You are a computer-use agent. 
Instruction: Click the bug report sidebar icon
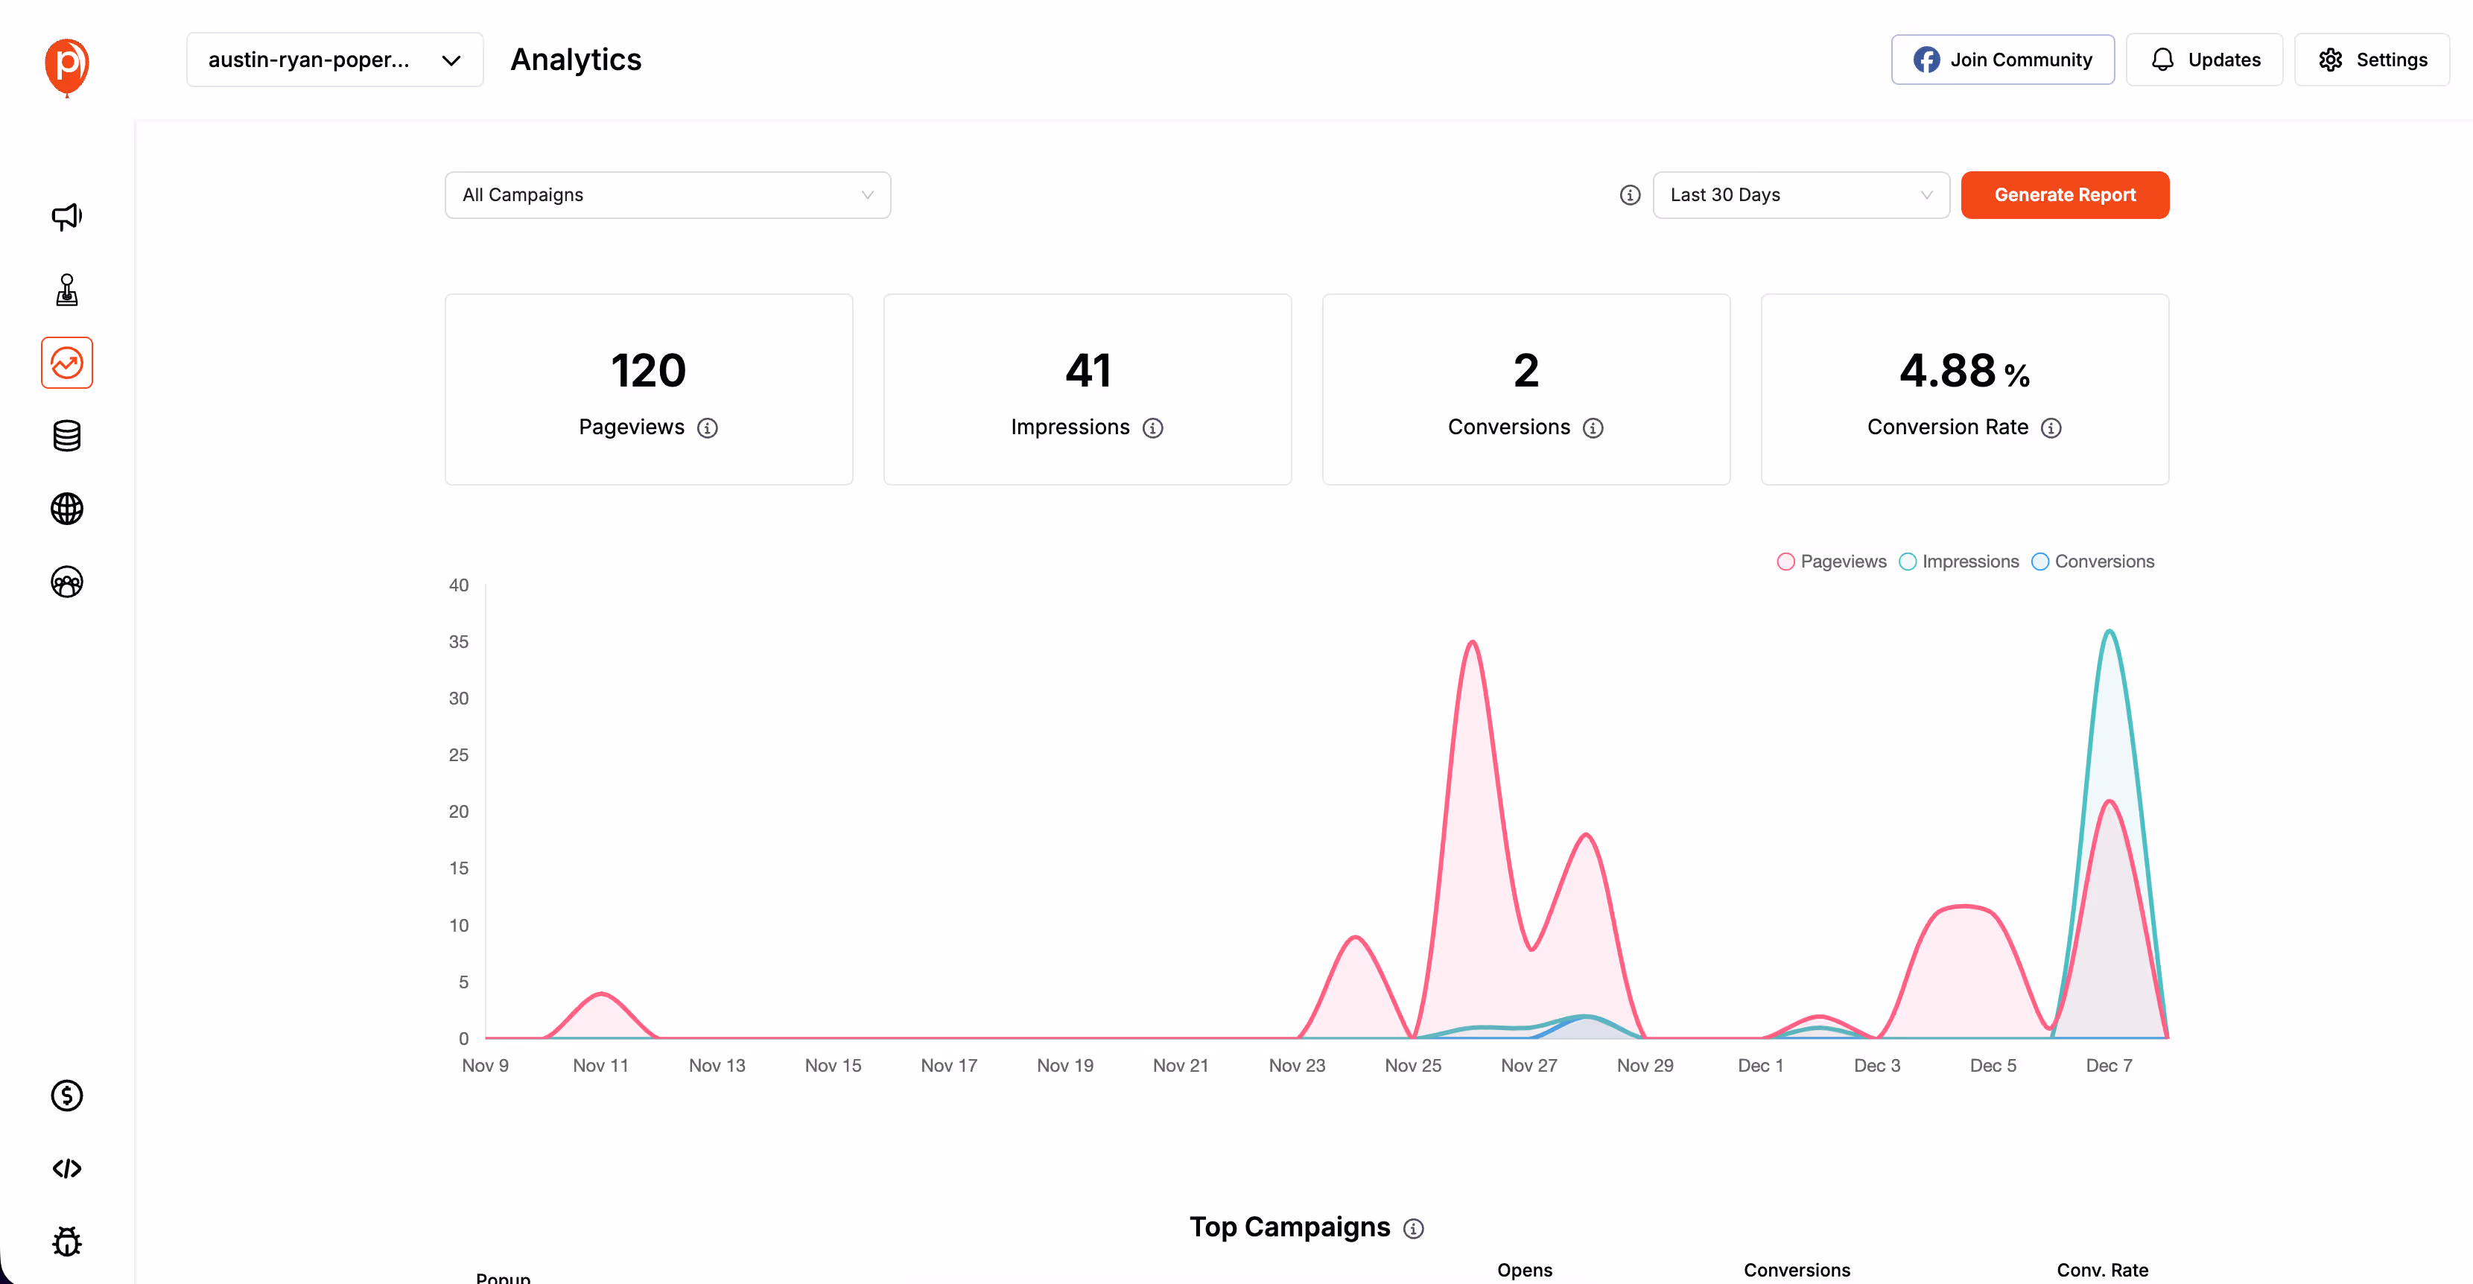pyautogui.click(x=66, y=1241)
